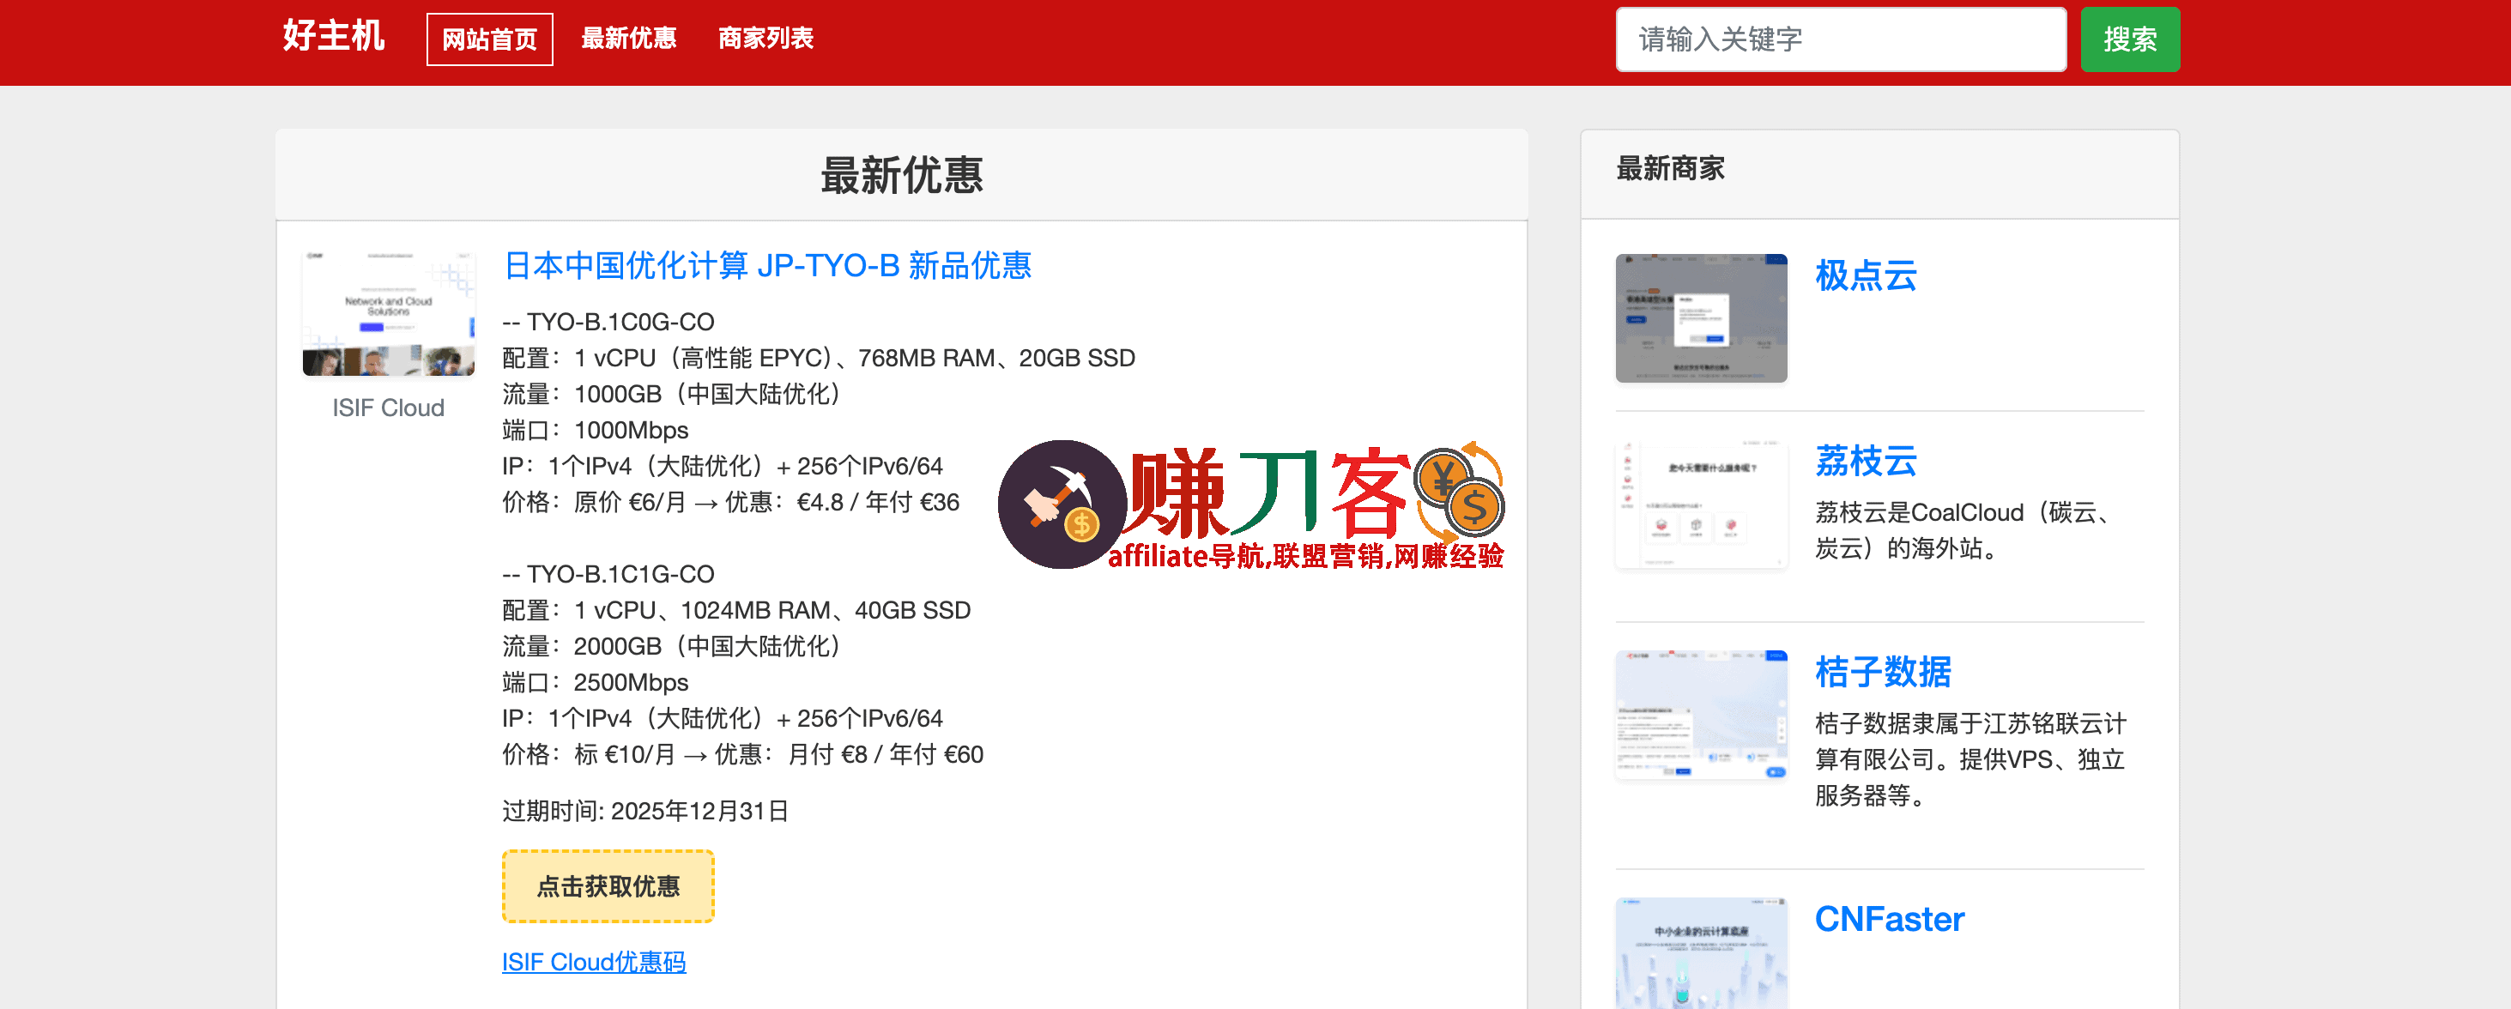2511x1009 pixels.
Task: Open the 极点云 merchant thumbnail
Action: (1700, 317)
